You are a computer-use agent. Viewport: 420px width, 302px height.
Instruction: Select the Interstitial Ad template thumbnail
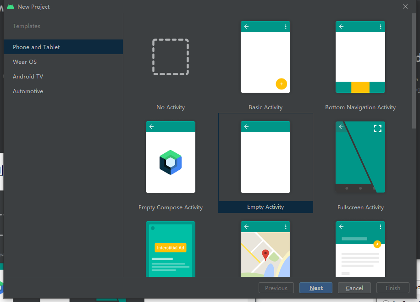(171, 249)
